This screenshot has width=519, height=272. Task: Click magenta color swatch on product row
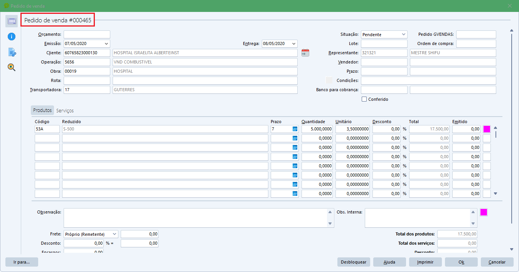coord(487,129)
